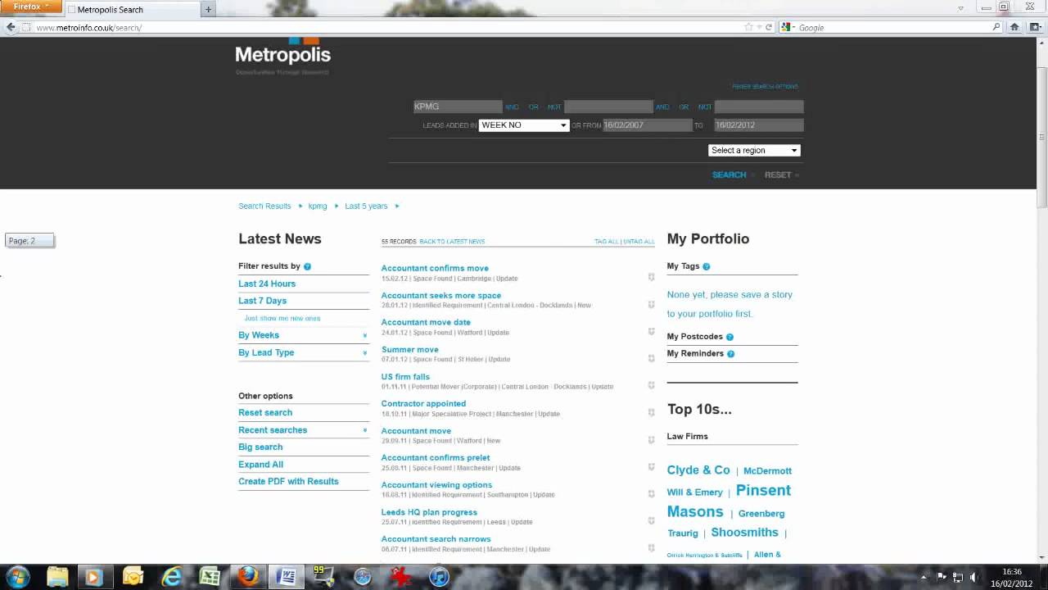1048x590 pixels.
Task: Tag the 'Contractor appointed' story
Action: (x=651, y=412)
